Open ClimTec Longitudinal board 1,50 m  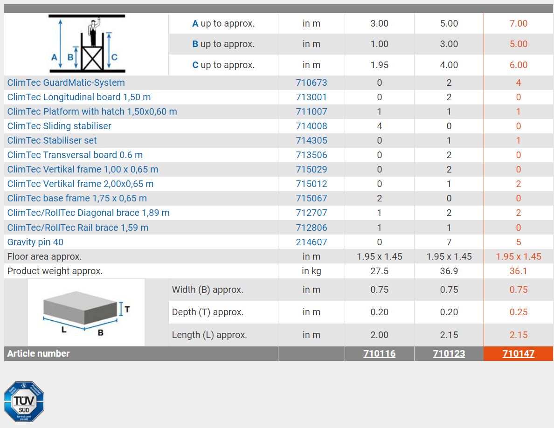coord(79,97)
